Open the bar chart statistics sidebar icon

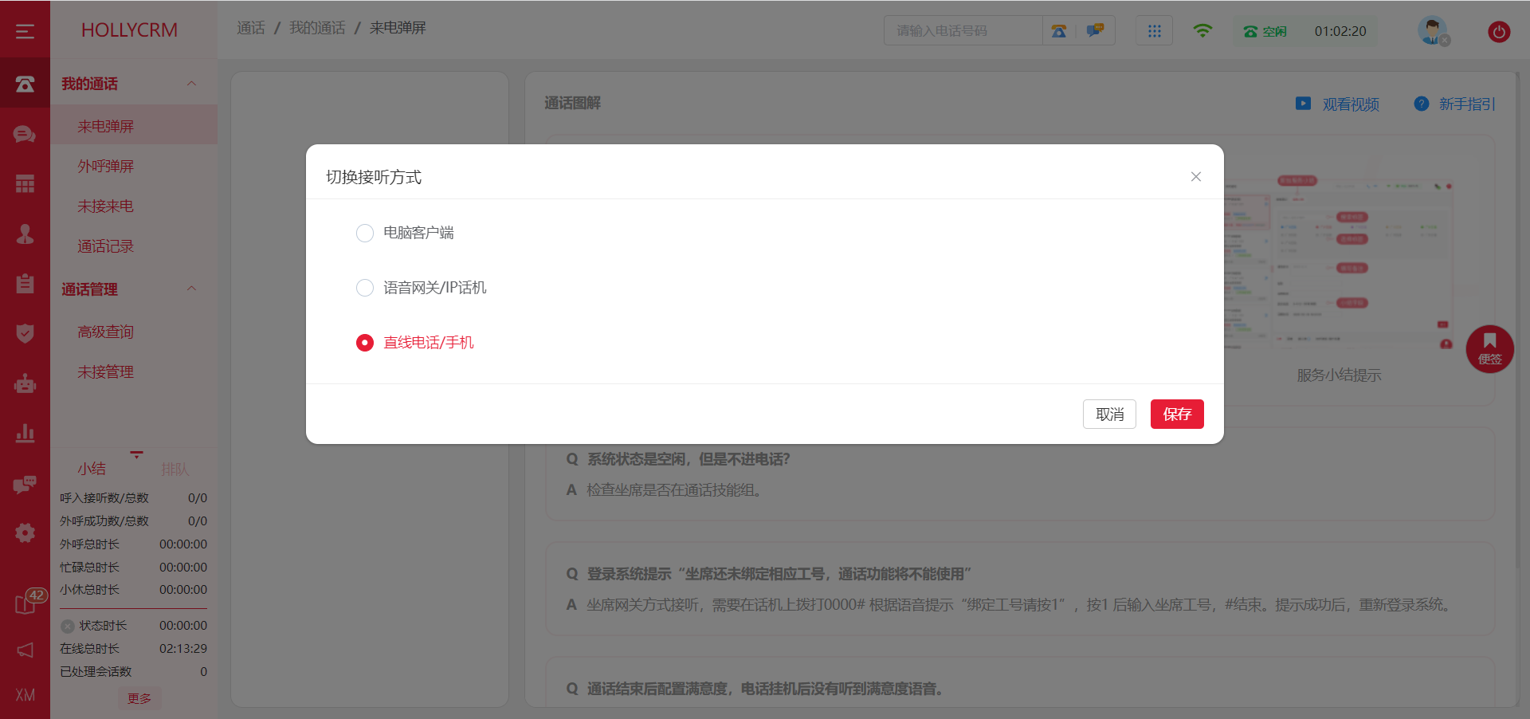[x=25, y=434]
